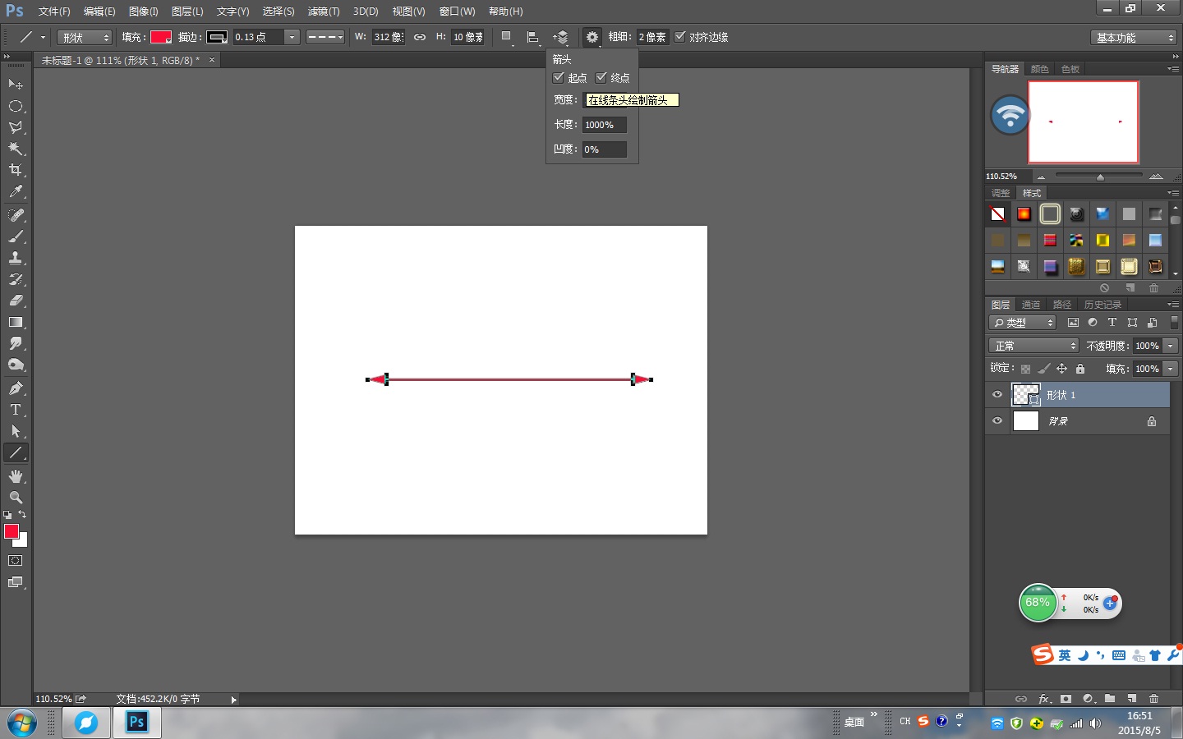Select the Pen tool
1183x739 pixels.
[x=16, y=388]
